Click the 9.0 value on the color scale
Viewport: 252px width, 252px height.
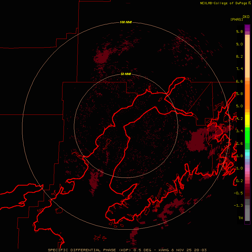(239, 44)
